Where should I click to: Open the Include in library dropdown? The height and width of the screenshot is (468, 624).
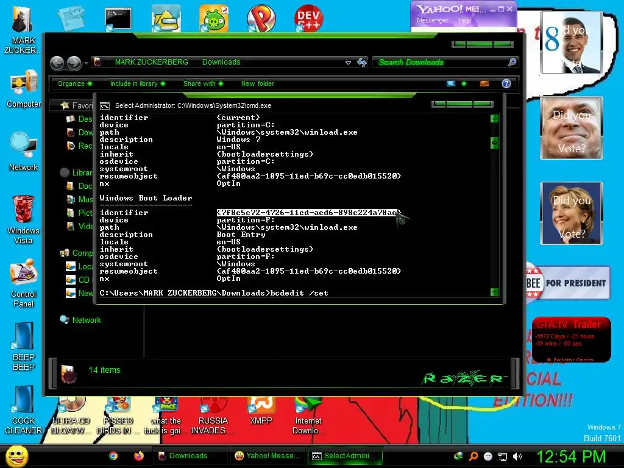(x=138, y=83)
